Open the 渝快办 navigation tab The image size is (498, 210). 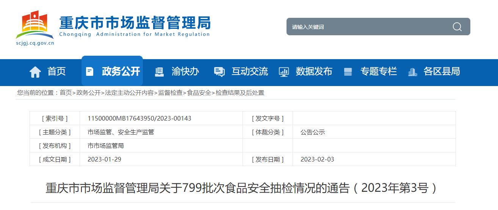(185, 71)
